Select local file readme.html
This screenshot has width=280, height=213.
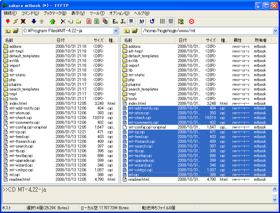[x=20, y=179]
